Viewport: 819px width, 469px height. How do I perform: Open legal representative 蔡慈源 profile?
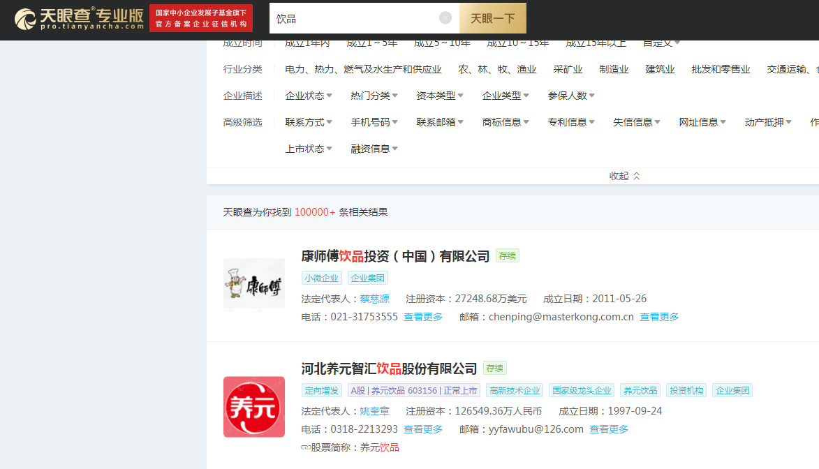tap(374, 299)
